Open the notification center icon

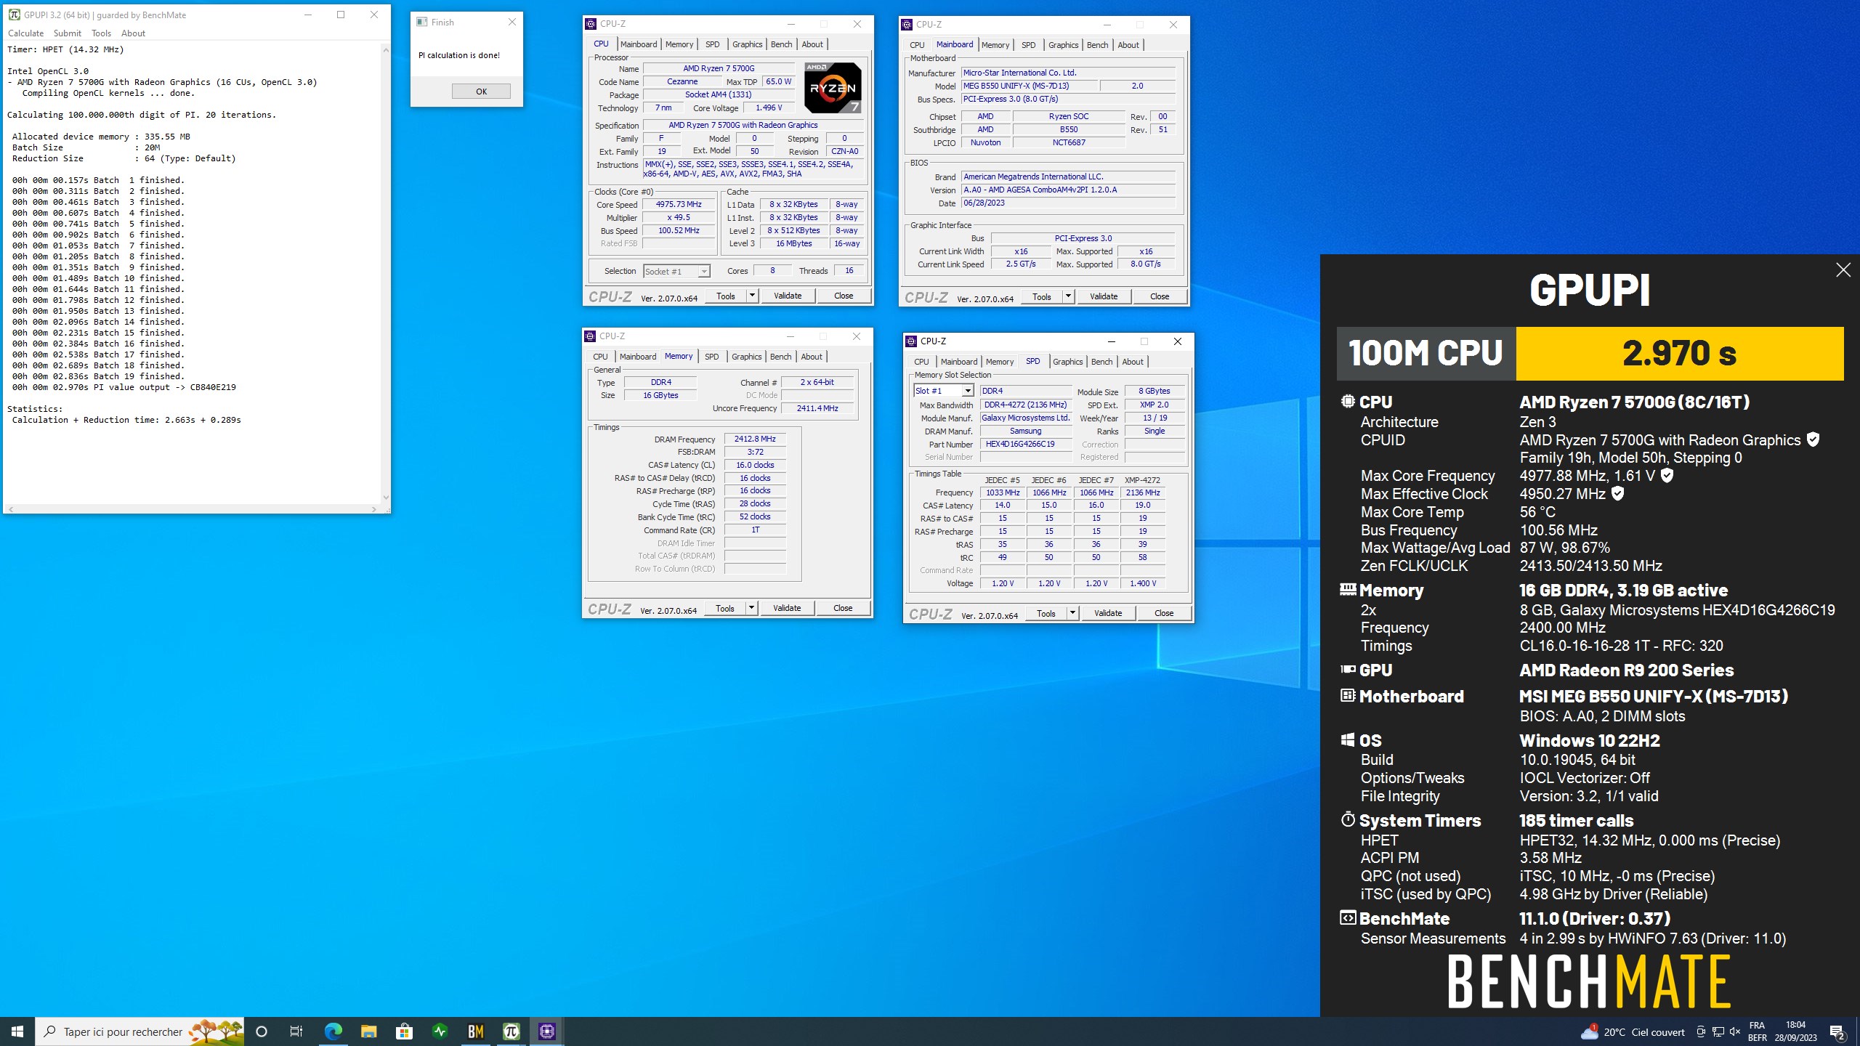1837,1031
